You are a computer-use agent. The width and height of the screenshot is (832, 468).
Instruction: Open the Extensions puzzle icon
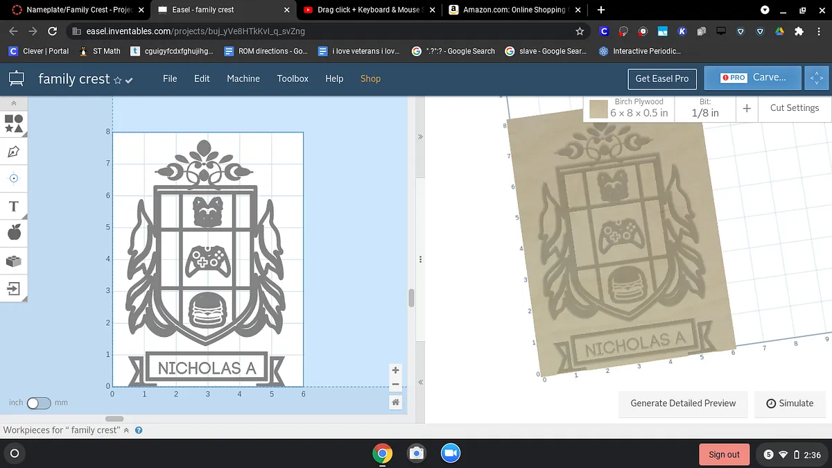tap(799, 31)
